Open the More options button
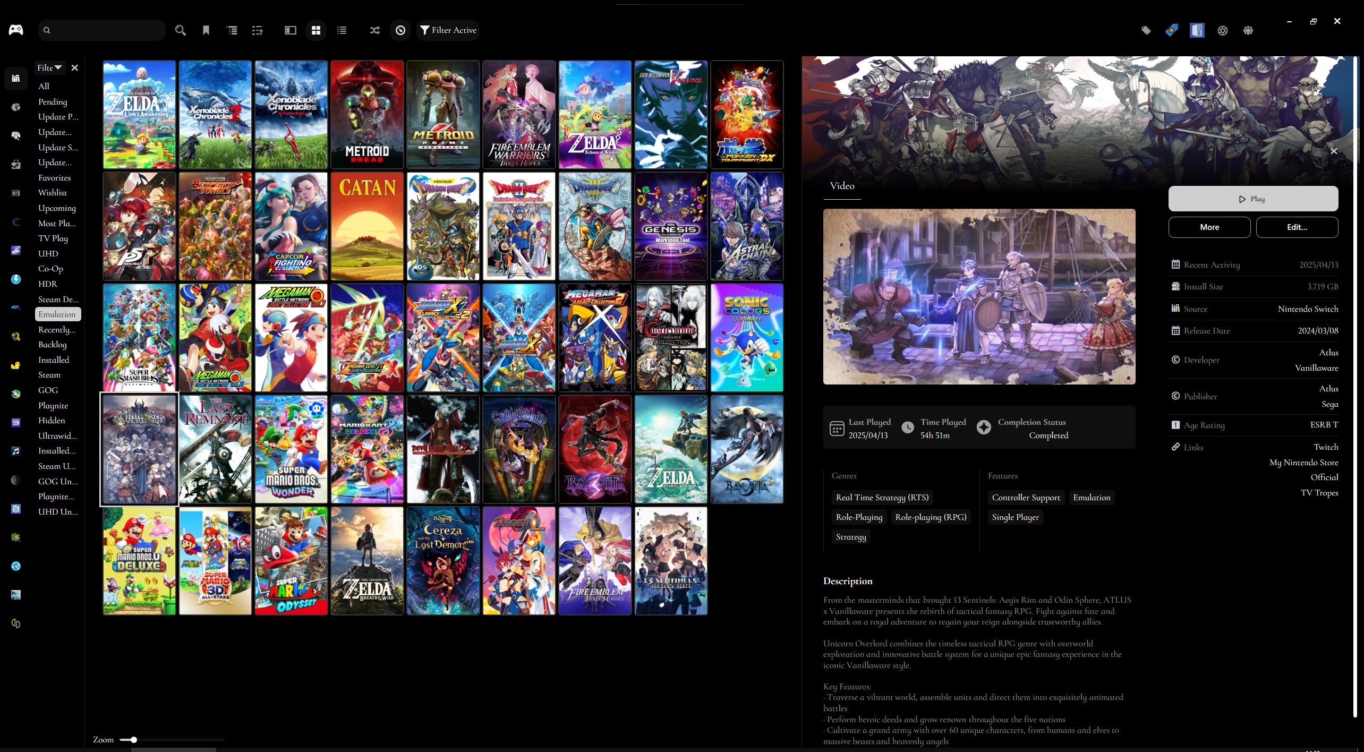This screenshot has height=752, width=1364. 1209,227
